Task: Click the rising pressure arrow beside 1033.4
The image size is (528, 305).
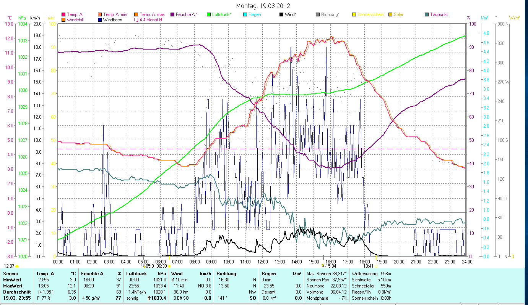Action: coord(150,298)
